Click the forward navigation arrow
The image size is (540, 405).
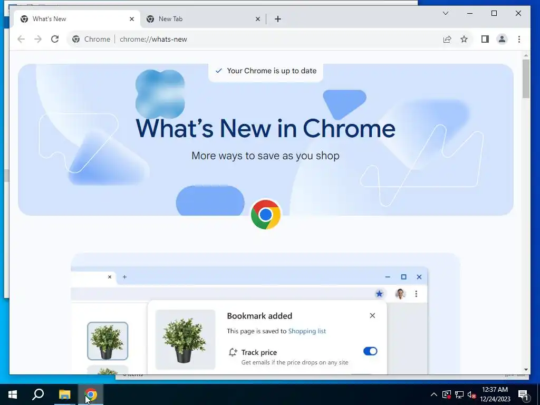tap(38, 39)
